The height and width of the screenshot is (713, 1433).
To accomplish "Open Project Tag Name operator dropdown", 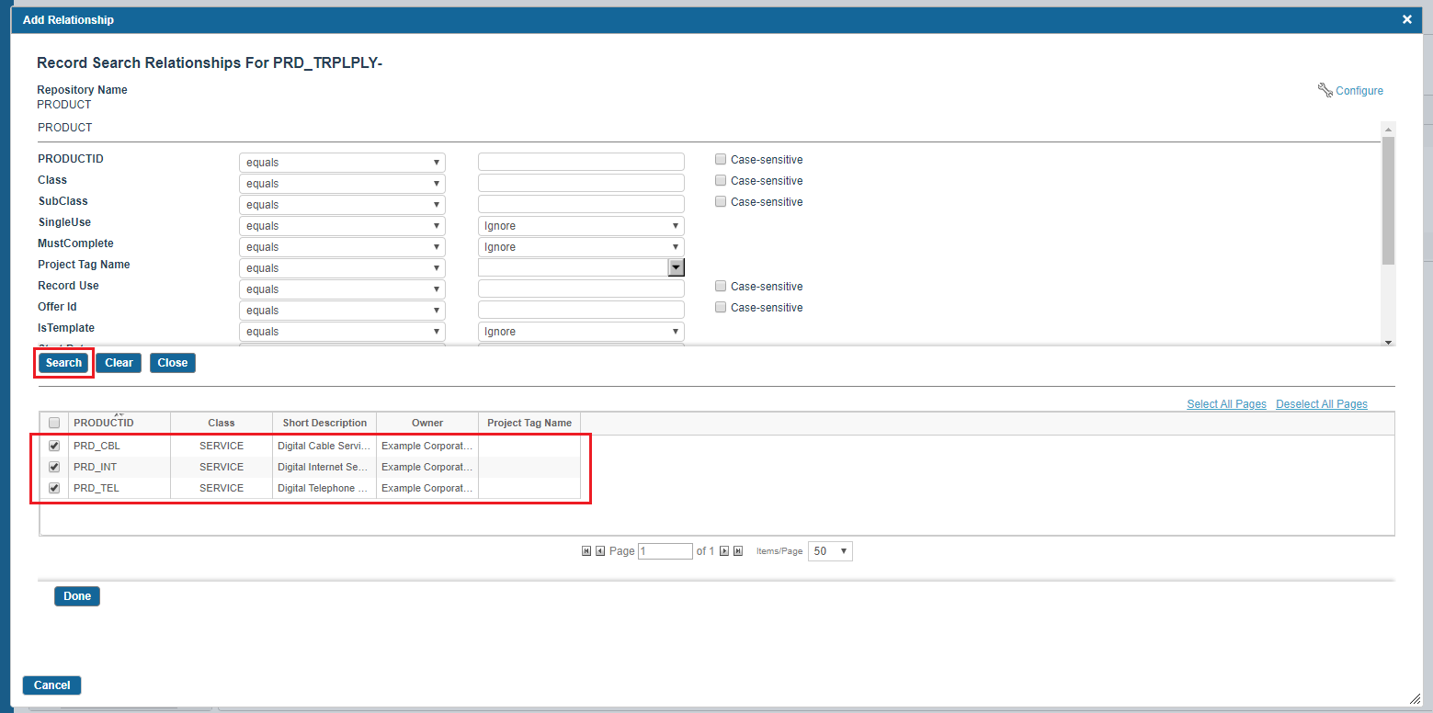I will [342, 268].
